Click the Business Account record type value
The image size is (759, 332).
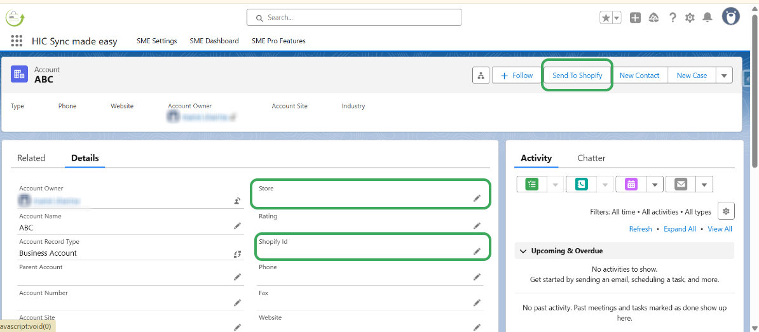[48, 253]
